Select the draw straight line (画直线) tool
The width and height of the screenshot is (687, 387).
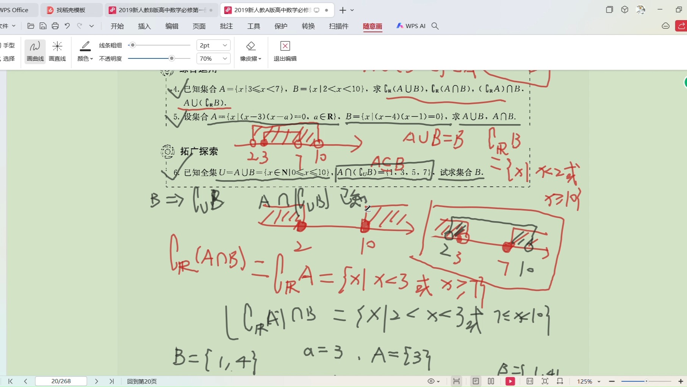point(57,51)
